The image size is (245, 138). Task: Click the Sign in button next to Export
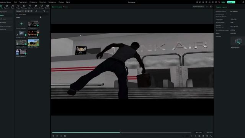[x=224, y=2]
